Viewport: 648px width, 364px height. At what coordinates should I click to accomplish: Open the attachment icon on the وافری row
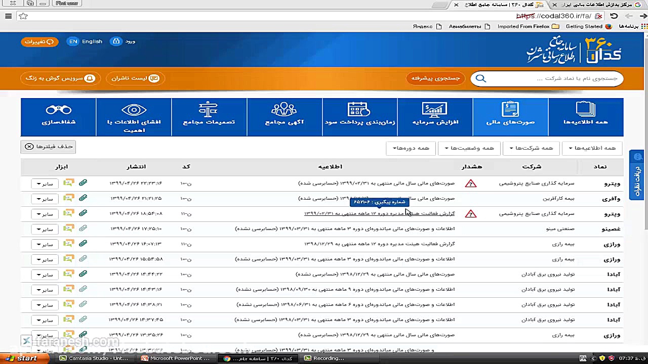pyautogui.click(x=83, y=198)
